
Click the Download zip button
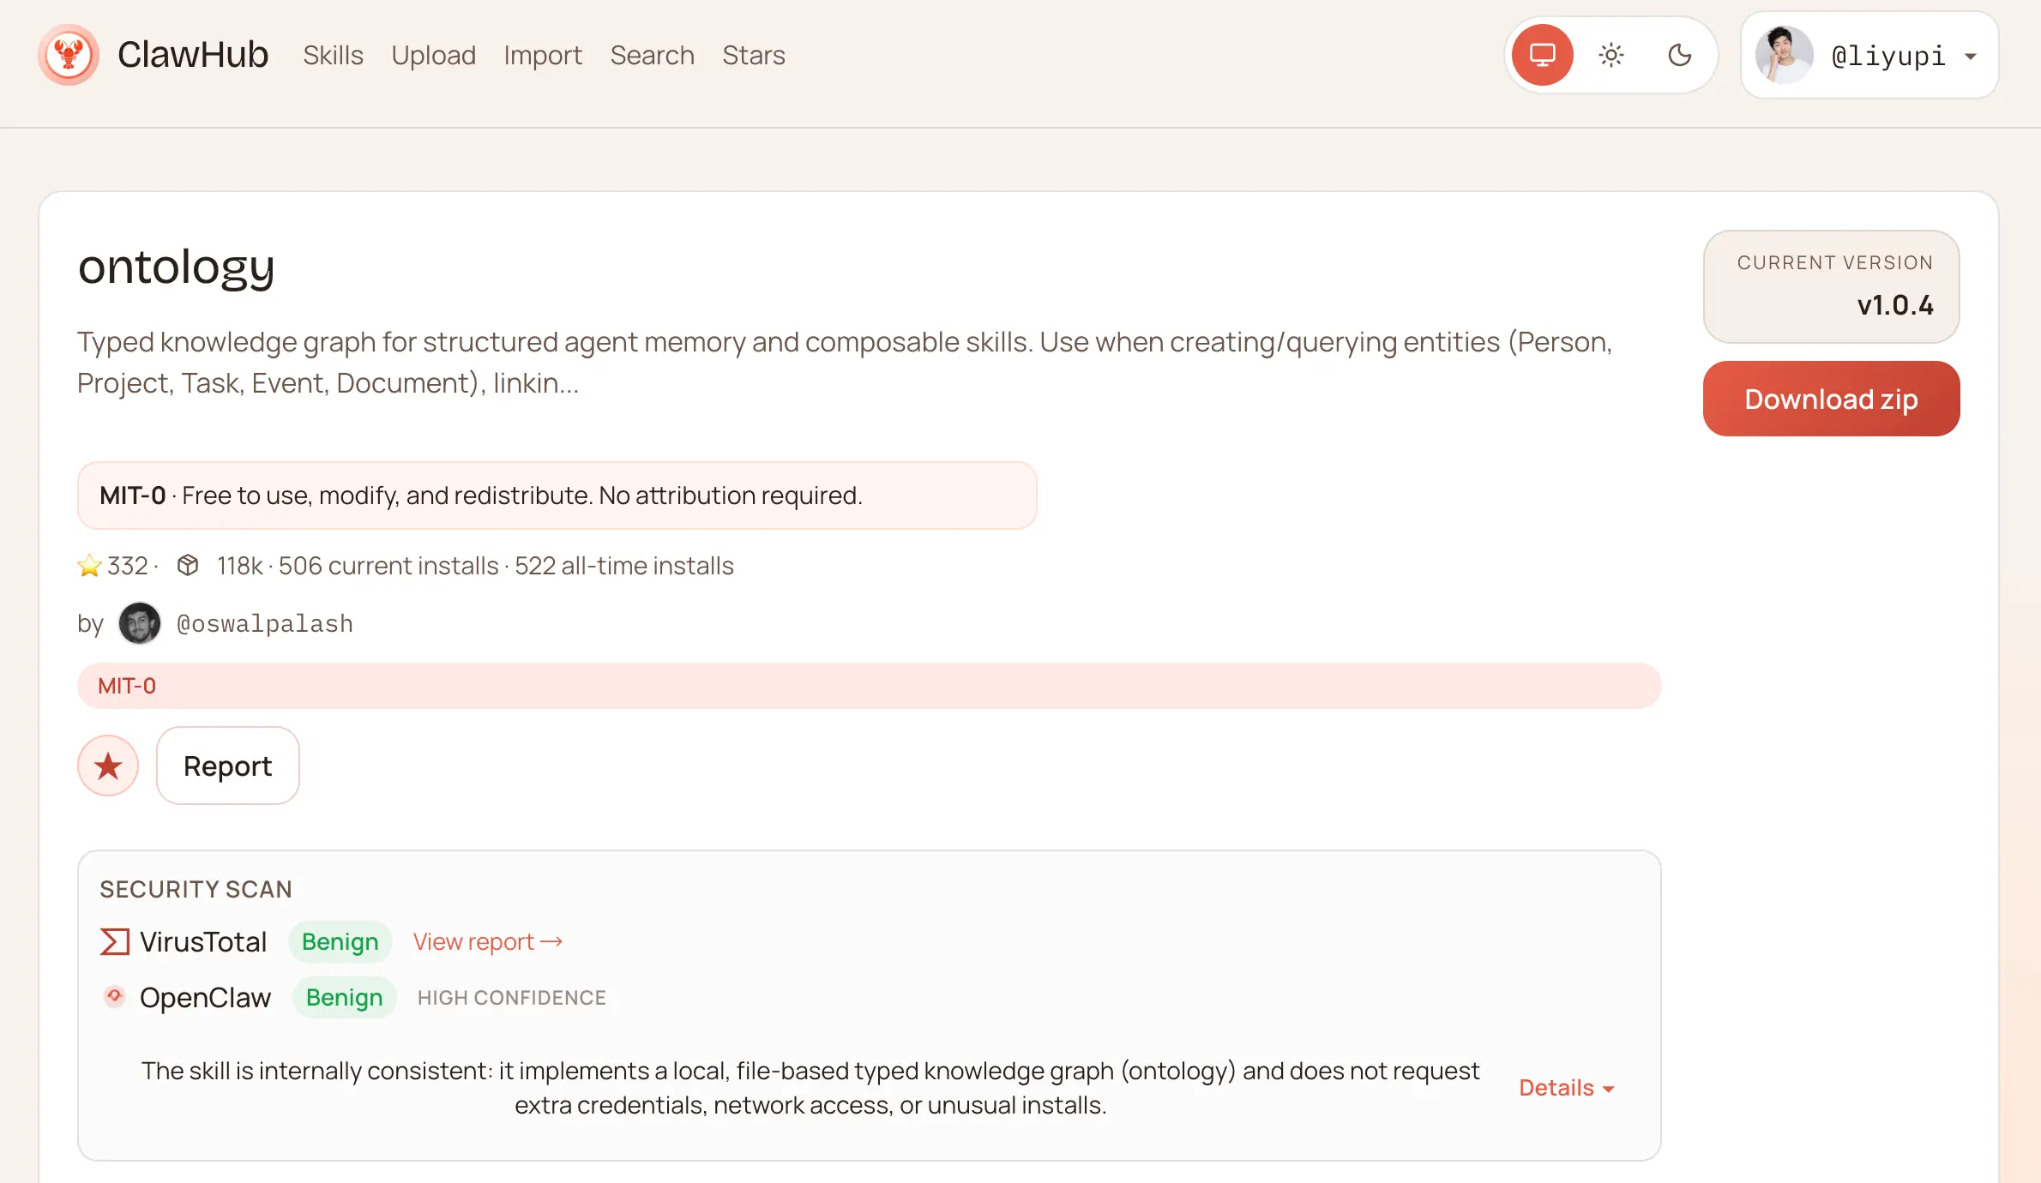pyautogui.click(x=1830, y=399)
